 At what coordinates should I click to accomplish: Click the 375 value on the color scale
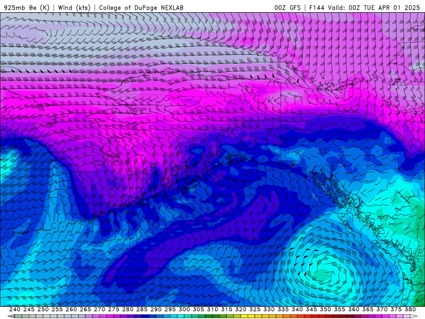pos(396,309)
